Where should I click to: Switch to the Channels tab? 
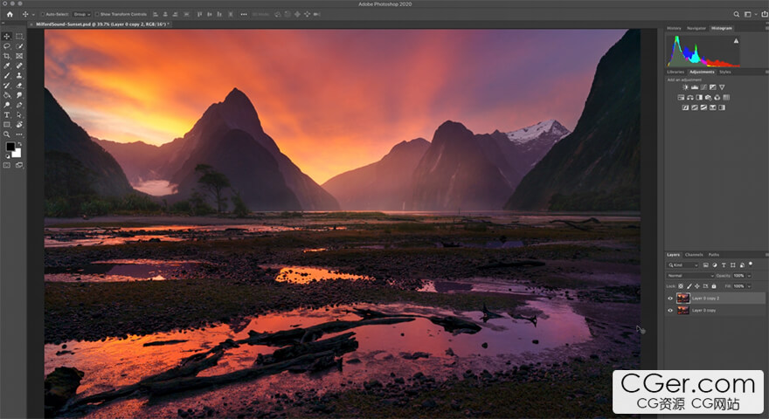tap(693, 255)
